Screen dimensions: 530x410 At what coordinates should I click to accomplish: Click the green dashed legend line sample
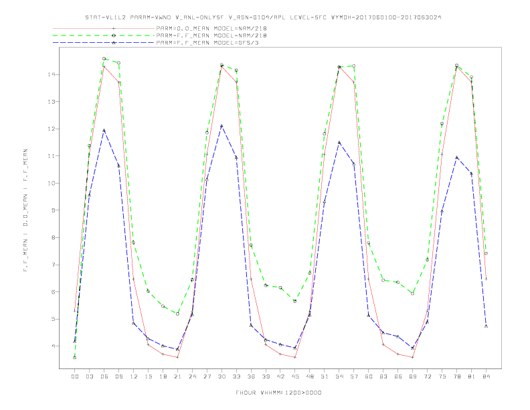click(x=104, y=36)
